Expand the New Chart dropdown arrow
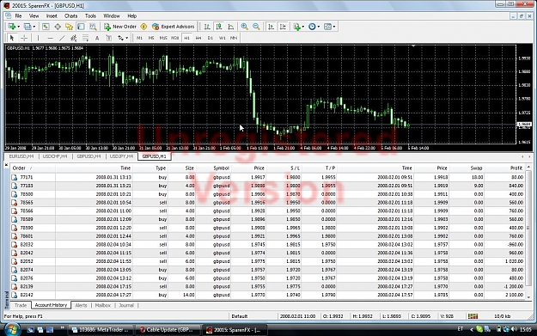 pos(18,27)
